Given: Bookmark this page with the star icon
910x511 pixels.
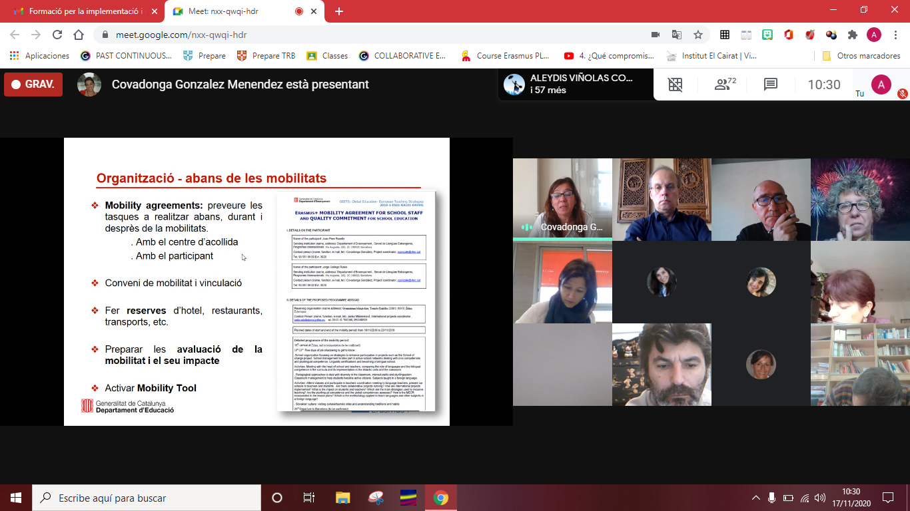Looking at the screenshot, I should [698, 35].
